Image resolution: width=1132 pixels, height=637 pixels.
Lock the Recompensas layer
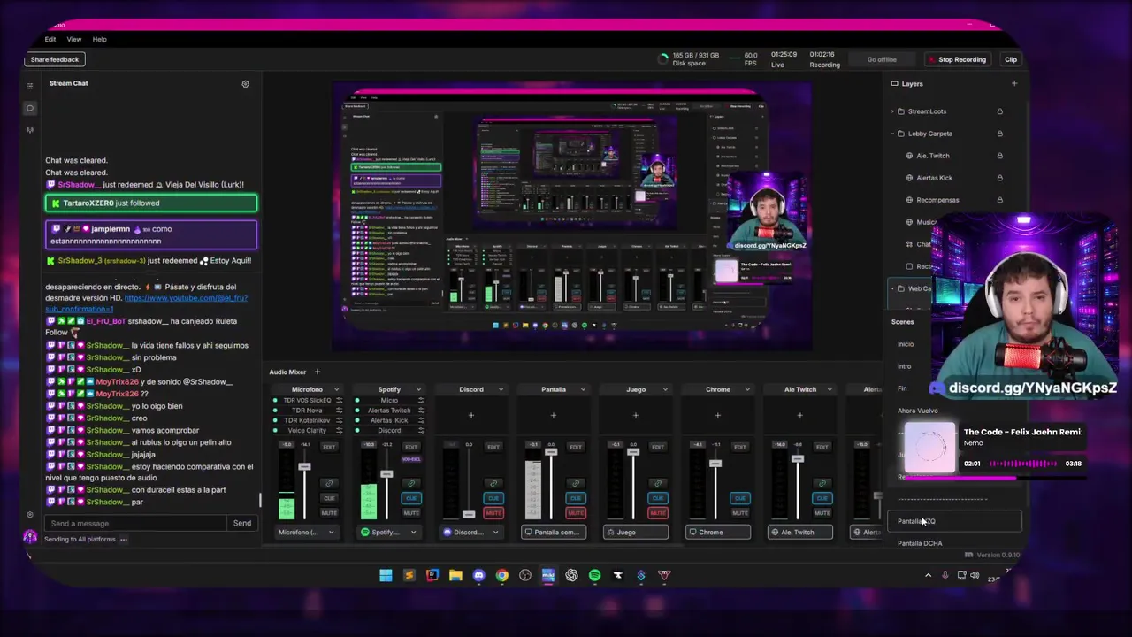1000,200
